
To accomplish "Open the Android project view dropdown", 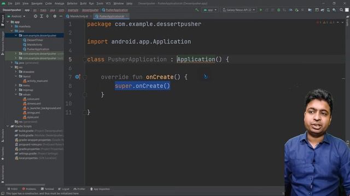I will coord(16,16).
